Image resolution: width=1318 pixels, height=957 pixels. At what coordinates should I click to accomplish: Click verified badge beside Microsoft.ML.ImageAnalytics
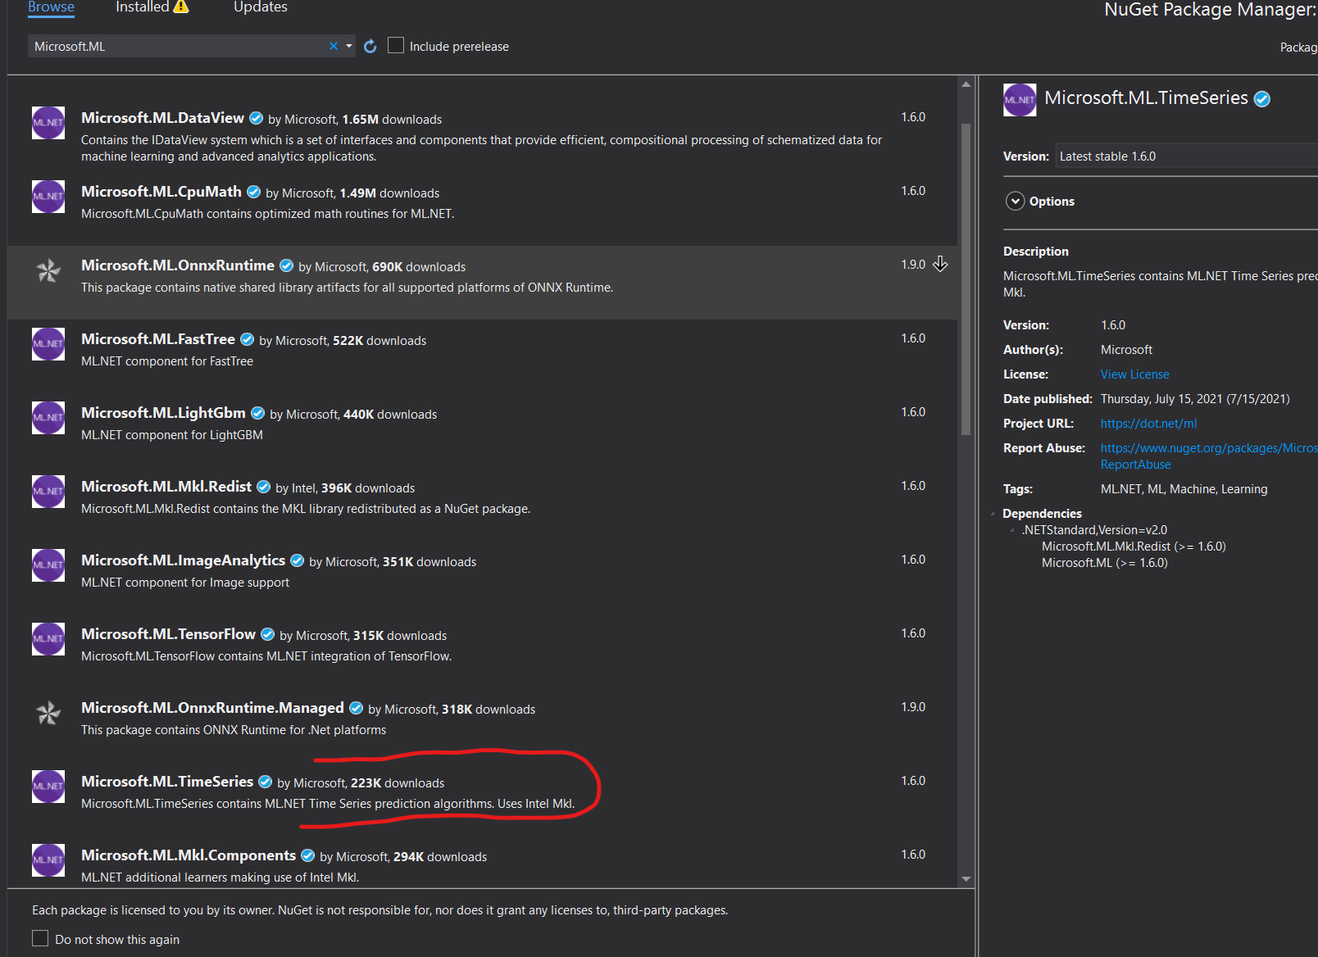coord(298,560)
